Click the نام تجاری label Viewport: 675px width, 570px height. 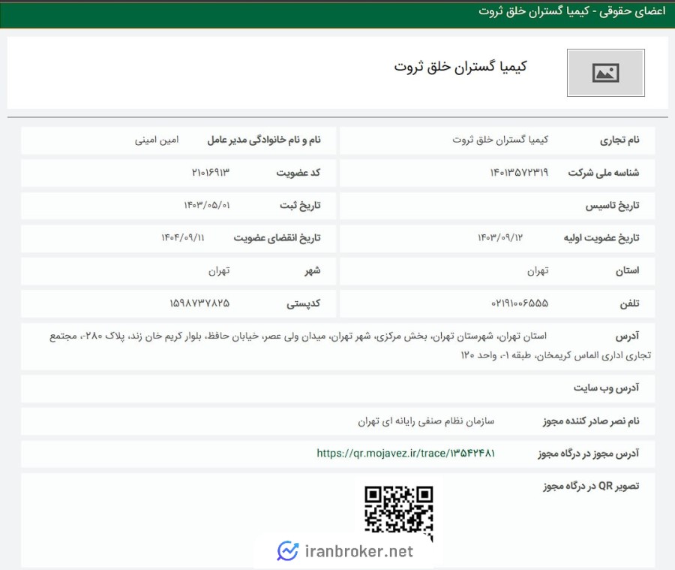tap(619, 140)
